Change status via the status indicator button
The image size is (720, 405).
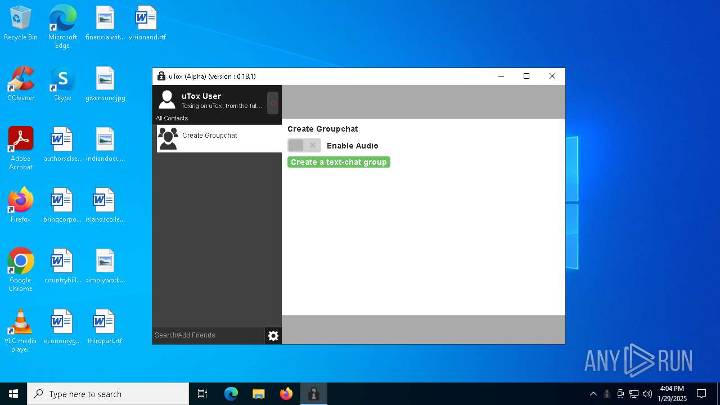coord(273,103)
